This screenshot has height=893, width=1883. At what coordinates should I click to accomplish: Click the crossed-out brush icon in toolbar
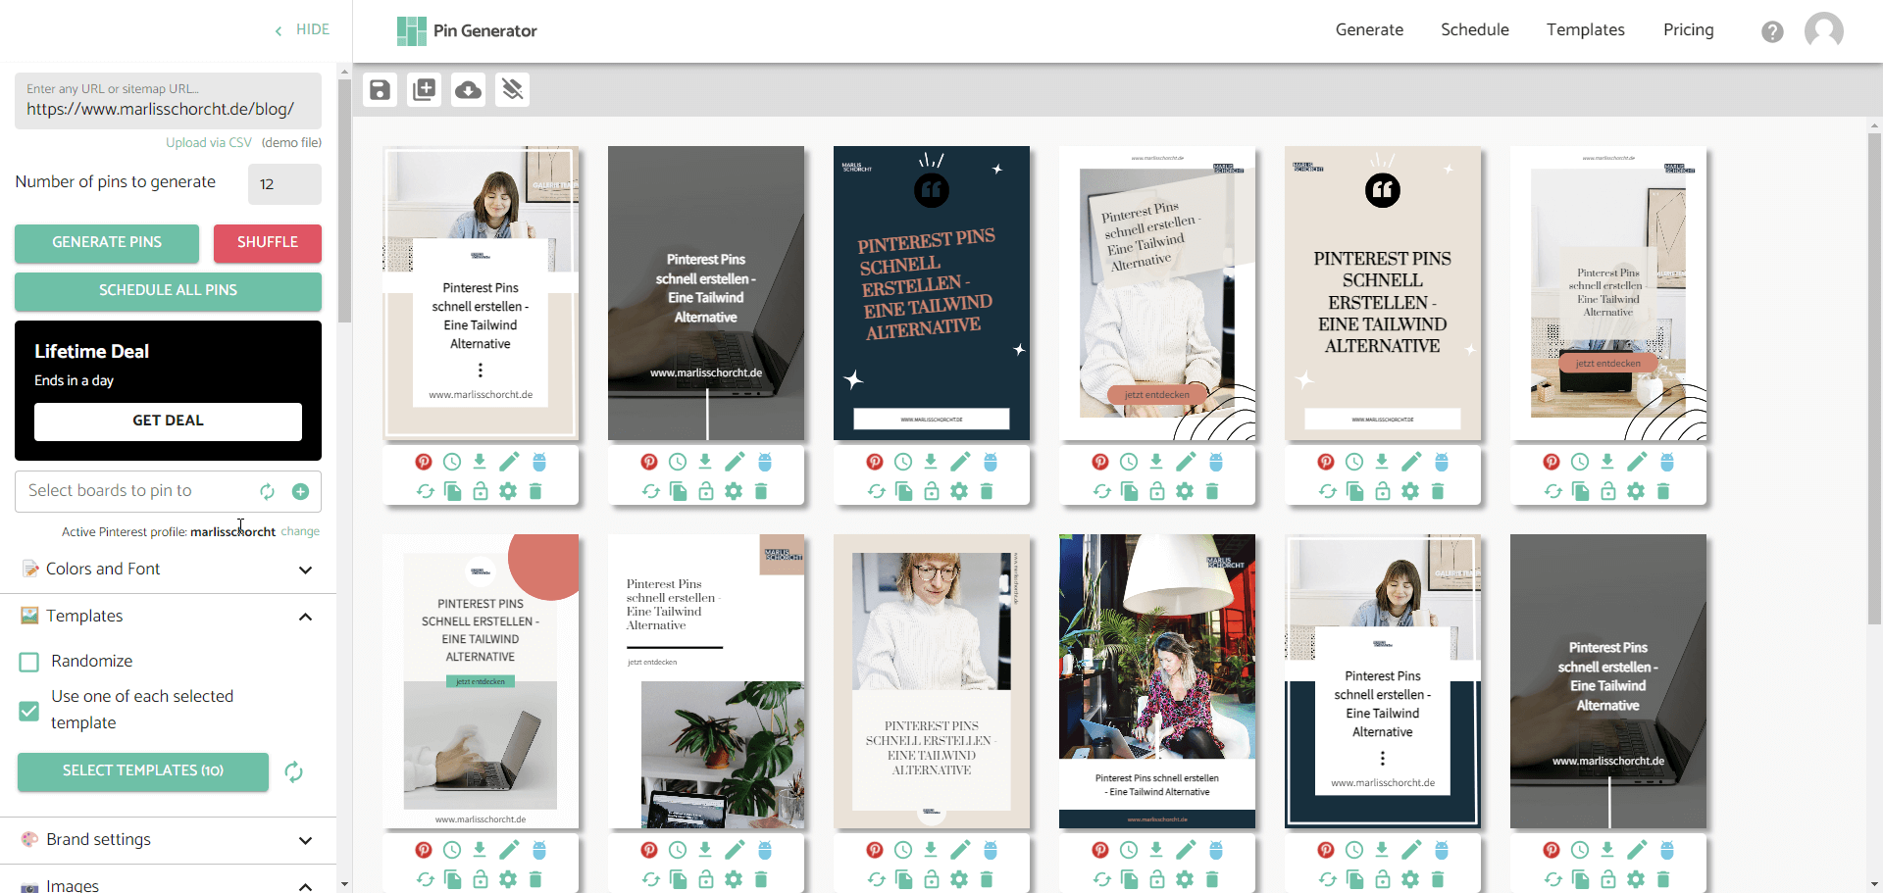click(x=512, y=90)
